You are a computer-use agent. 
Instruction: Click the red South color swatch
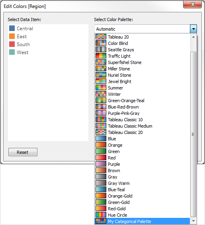tap(12, 44)
